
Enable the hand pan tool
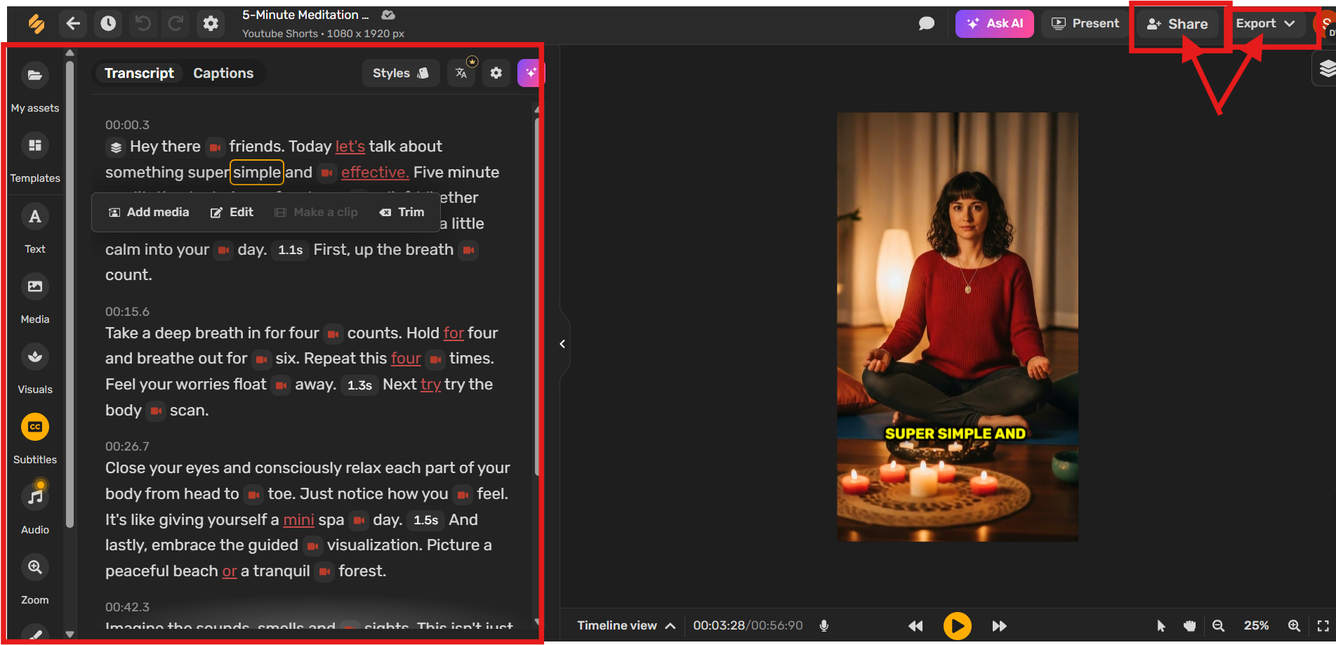click(x=1189, y=625)
